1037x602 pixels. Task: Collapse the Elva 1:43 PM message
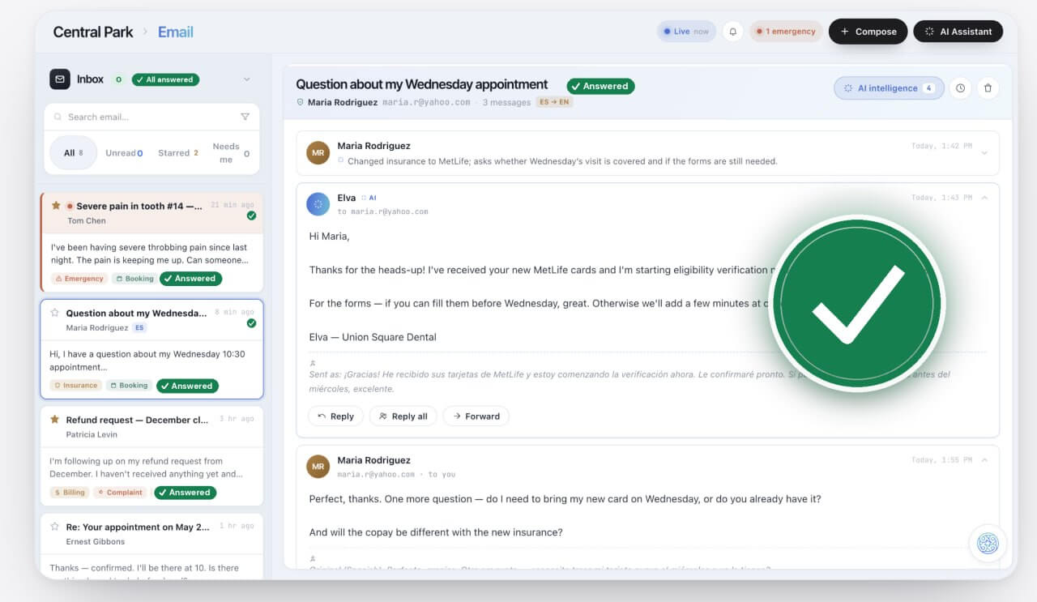click(984, 198)
